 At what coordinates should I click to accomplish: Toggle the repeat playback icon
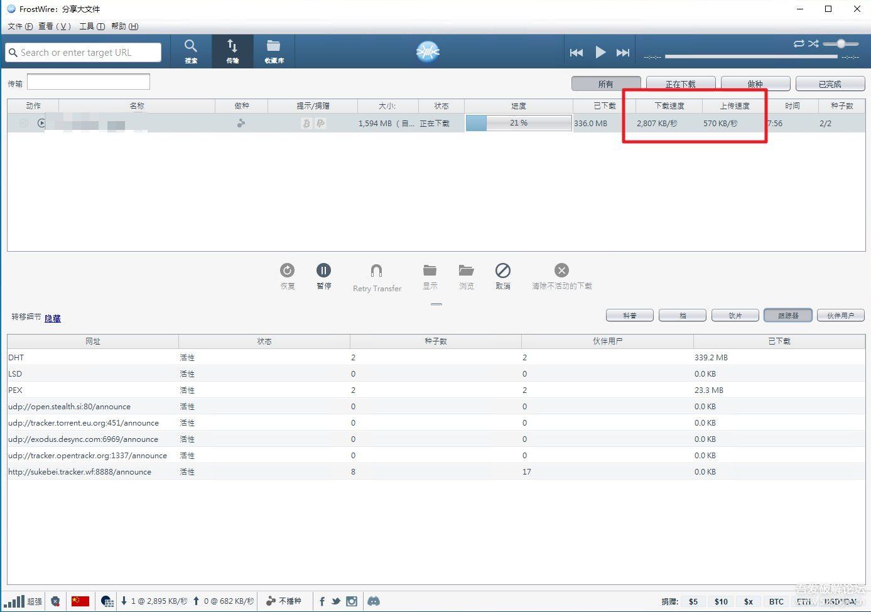[x=799, y=43]
